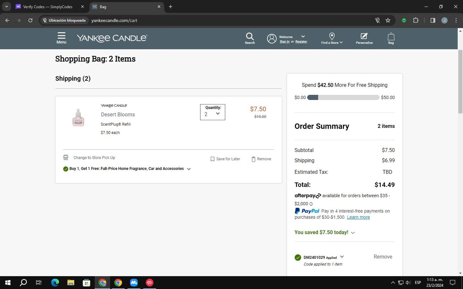Toggle the browser side panel icon
This screenshot has height=289, width=463.
pos(433,20)
